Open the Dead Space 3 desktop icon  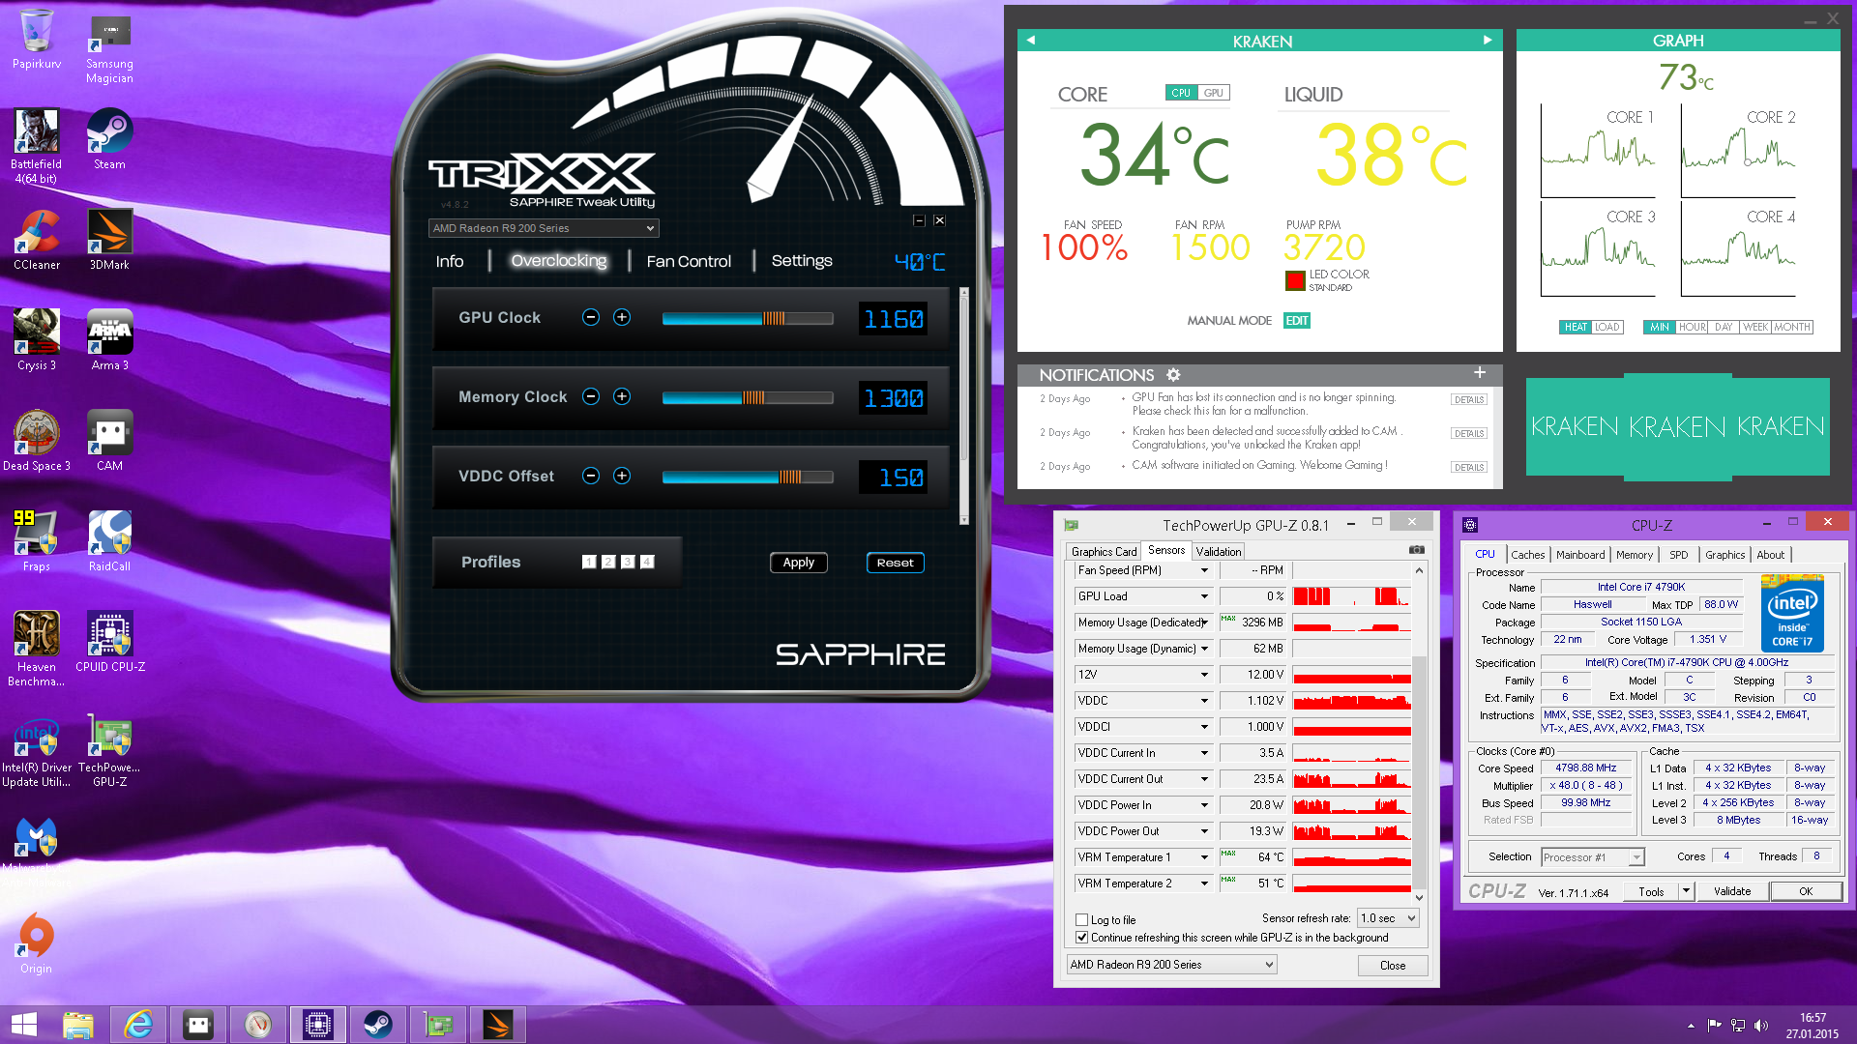coord(36,441)
